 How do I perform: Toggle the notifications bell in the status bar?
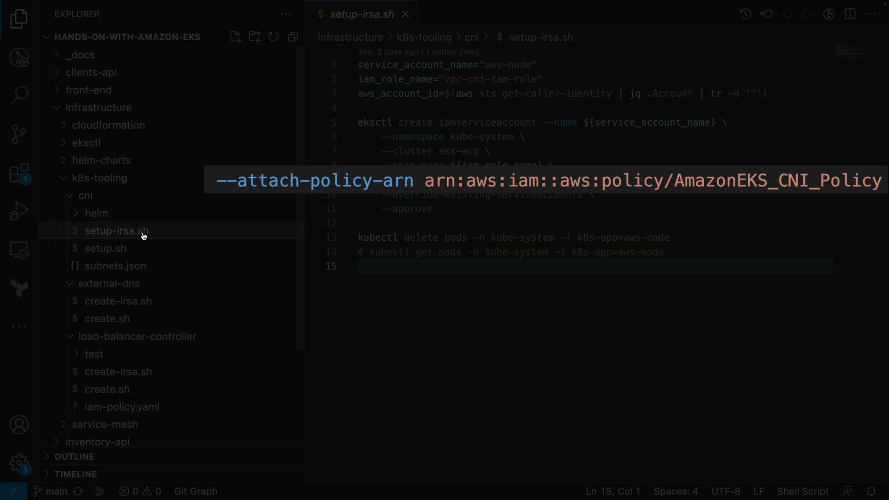[x=871, y=491]
